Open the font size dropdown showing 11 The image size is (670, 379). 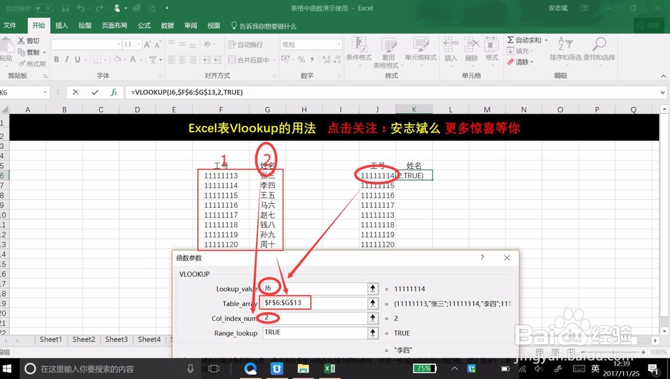click(x=139, y=44)
